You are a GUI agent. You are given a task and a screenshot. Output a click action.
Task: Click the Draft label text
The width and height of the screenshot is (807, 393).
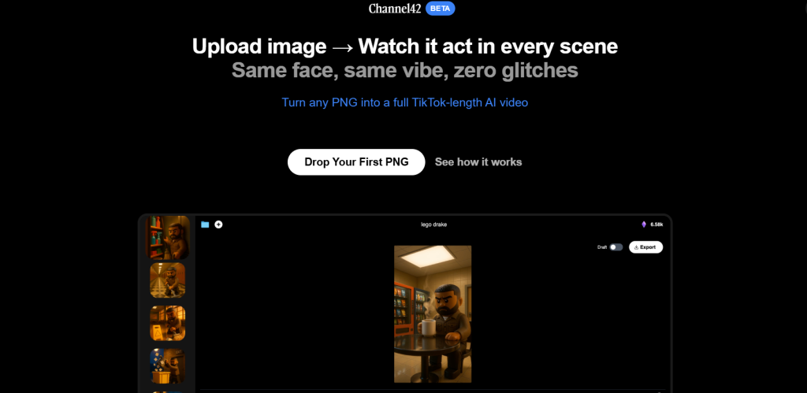point(602,247)
